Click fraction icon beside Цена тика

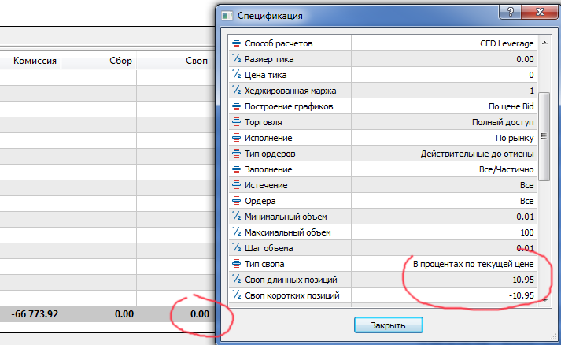point(236,75)
